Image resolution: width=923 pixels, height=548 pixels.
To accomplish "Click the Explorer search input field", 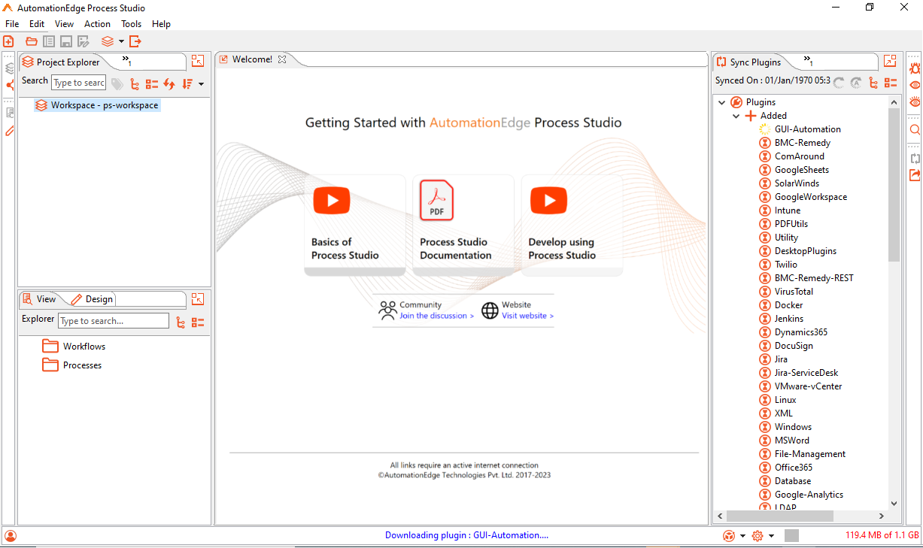I will [x=113, y=321].
